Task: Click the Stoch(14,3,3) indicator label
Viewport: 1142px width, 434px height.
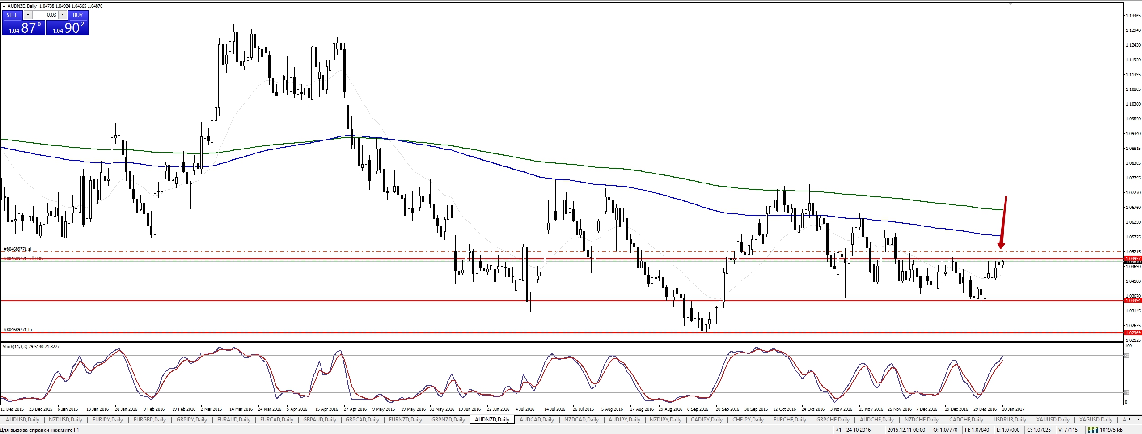Action: (x=31, y=347)
